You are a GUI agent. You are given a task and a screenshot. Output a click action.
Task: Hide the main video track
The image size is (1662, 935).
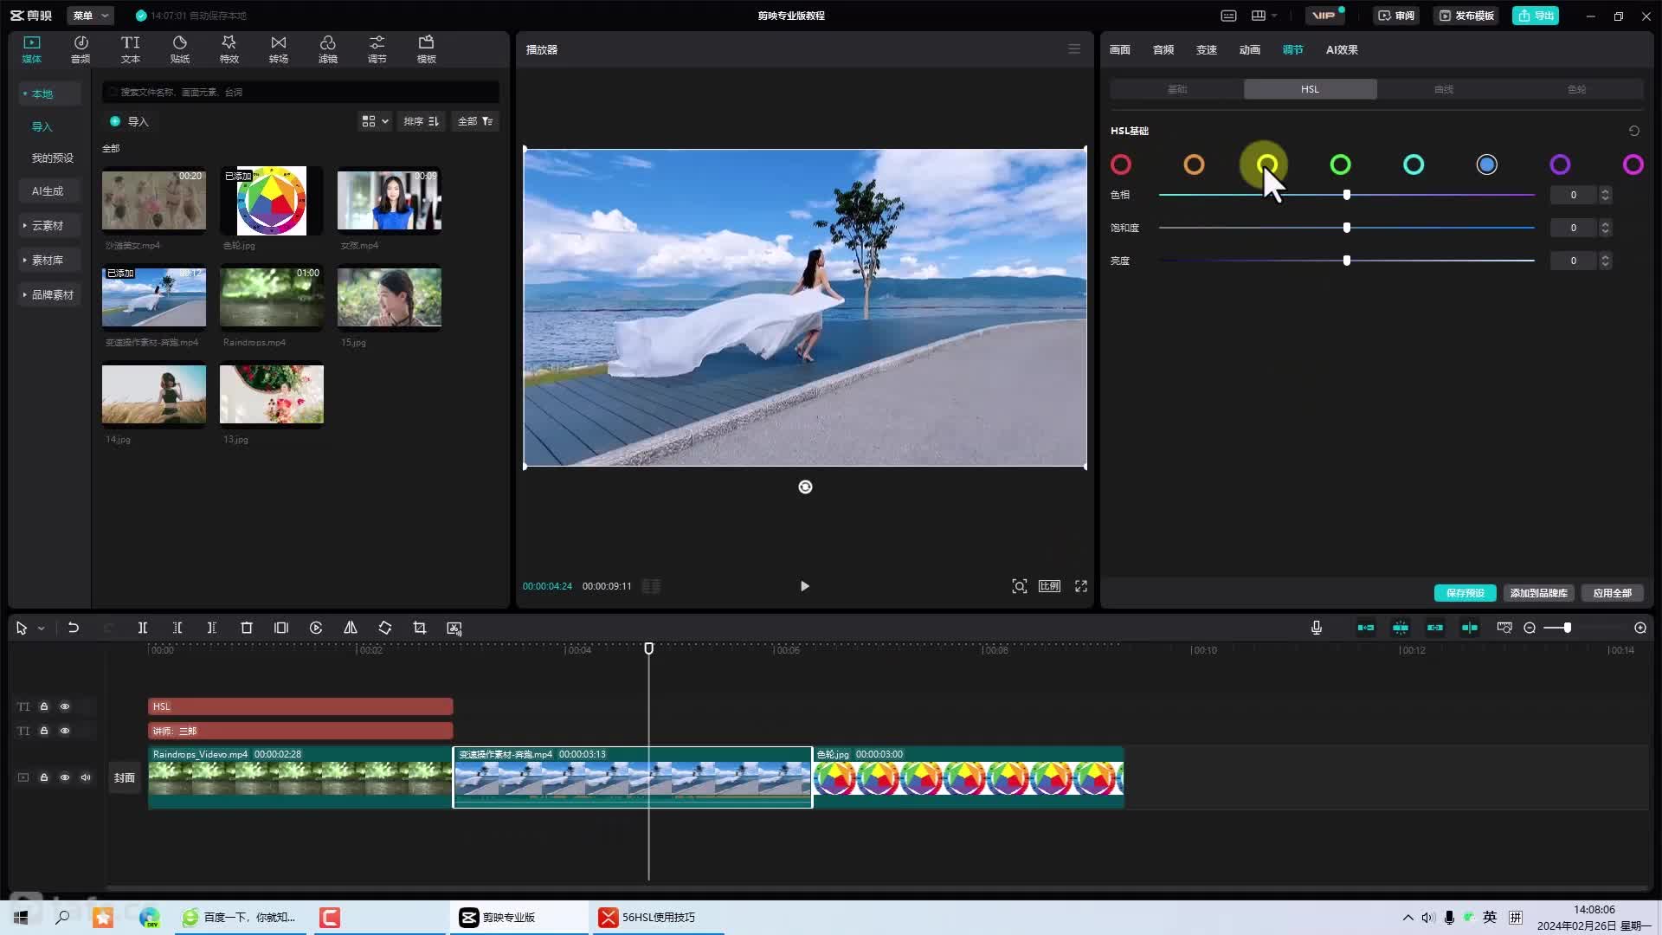pyautogui.click(x=65, y=777)
